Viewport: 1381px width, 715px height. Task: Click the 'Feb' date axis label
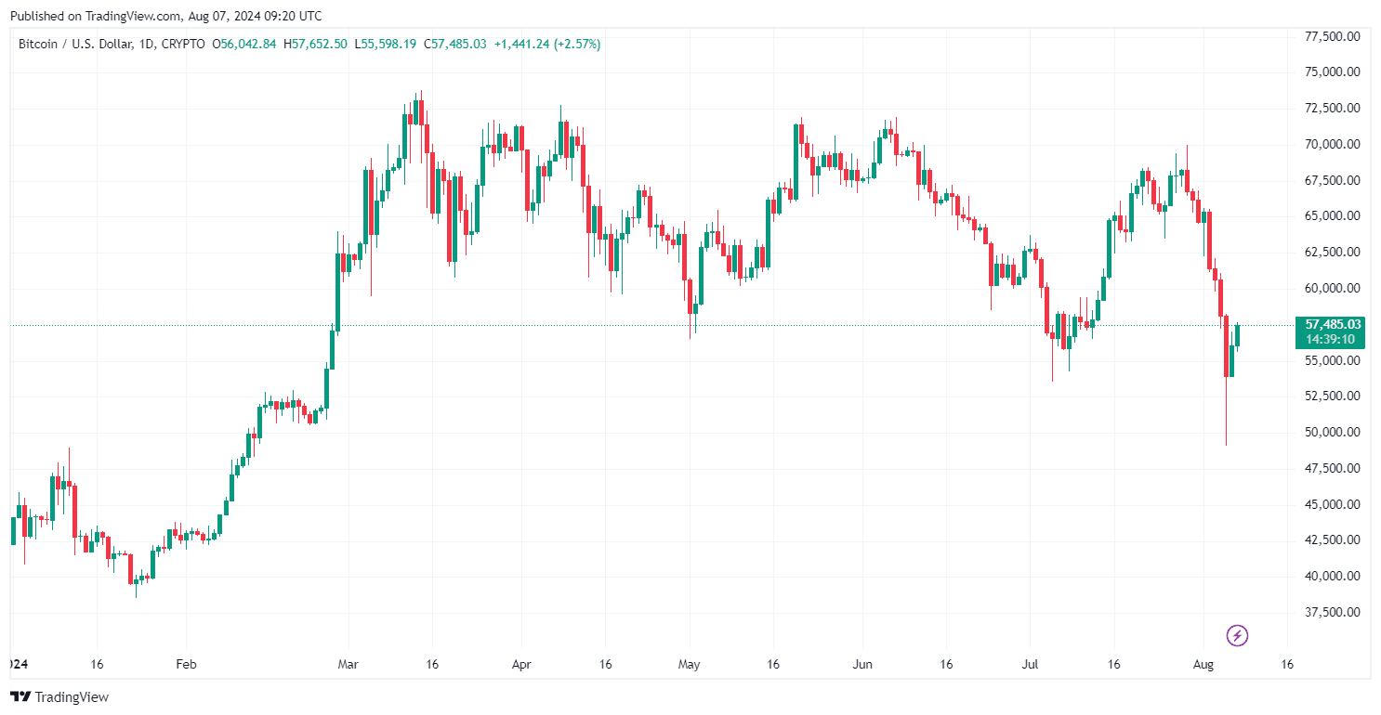187,665
